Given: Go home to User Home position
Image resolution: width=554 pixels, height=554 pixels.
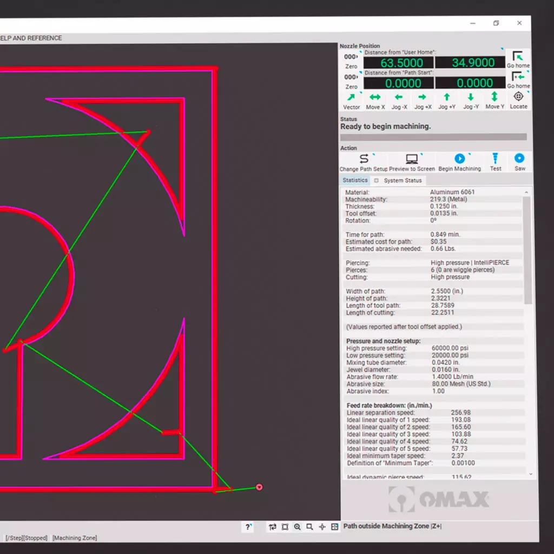Looking at the screenshot, I should (518, 58).
